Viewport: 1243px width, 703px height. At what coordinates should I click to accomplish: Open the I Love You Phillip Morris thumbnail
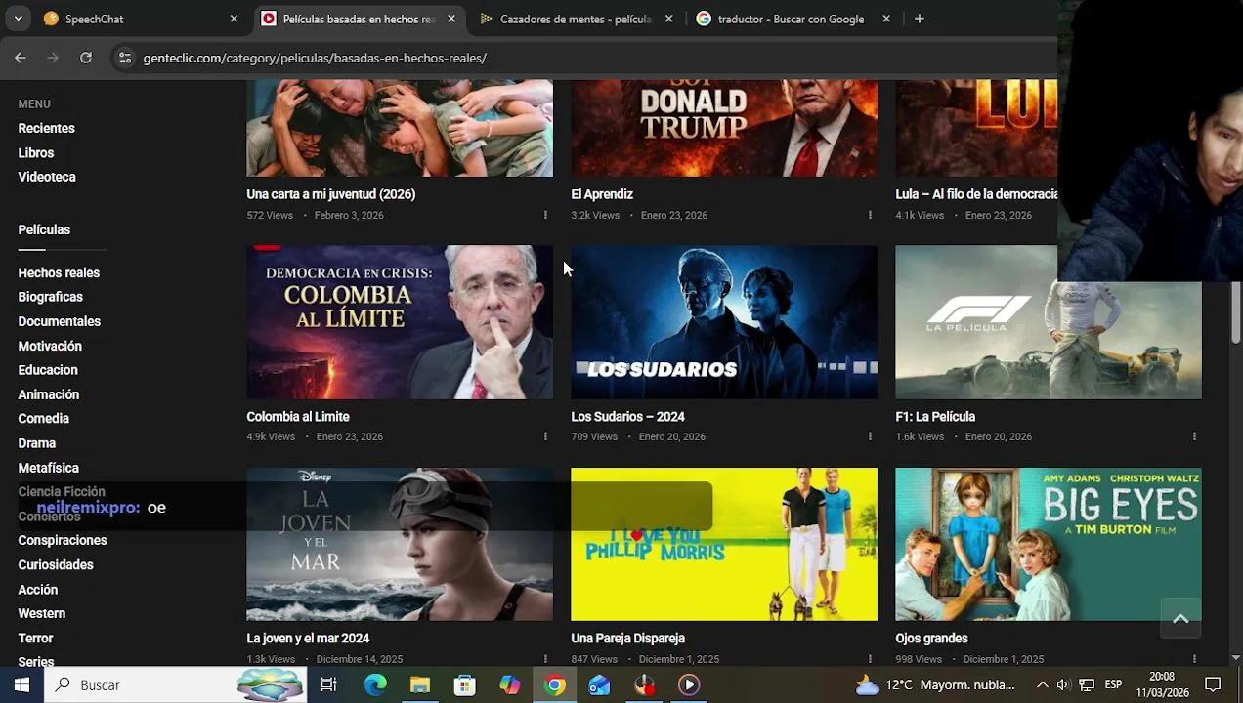click(724, 544)
